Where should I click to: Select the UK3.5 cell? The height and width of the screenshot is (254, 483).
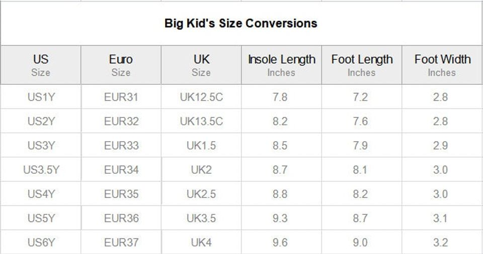coord(201,218)
